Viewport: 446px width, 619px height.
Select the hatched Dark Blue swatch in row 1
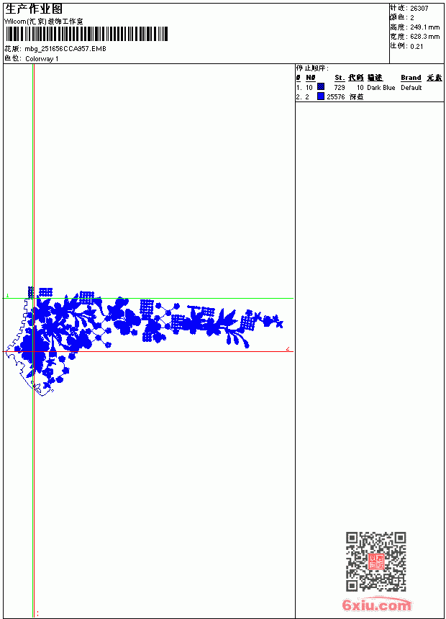[321, 86]
